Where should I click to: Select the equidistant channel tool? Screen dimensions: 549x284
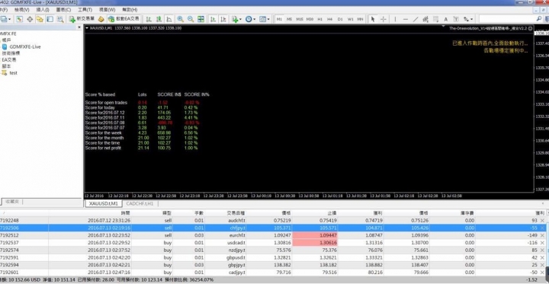pos(425,19)
